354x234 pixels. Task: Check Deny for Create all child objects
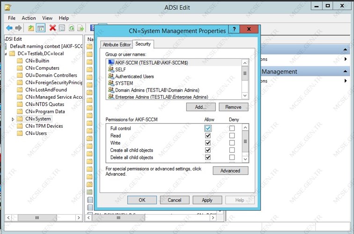pyautogui.click(x=232, y=150)
